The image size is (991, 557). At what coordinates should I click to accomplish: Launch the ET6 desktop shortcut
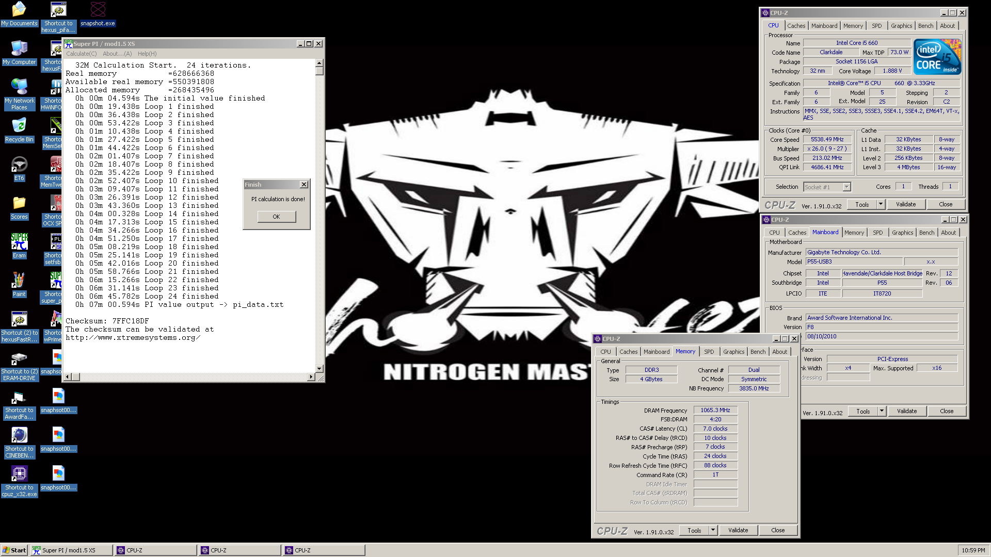pyautogui.click(x=19, y=169)
